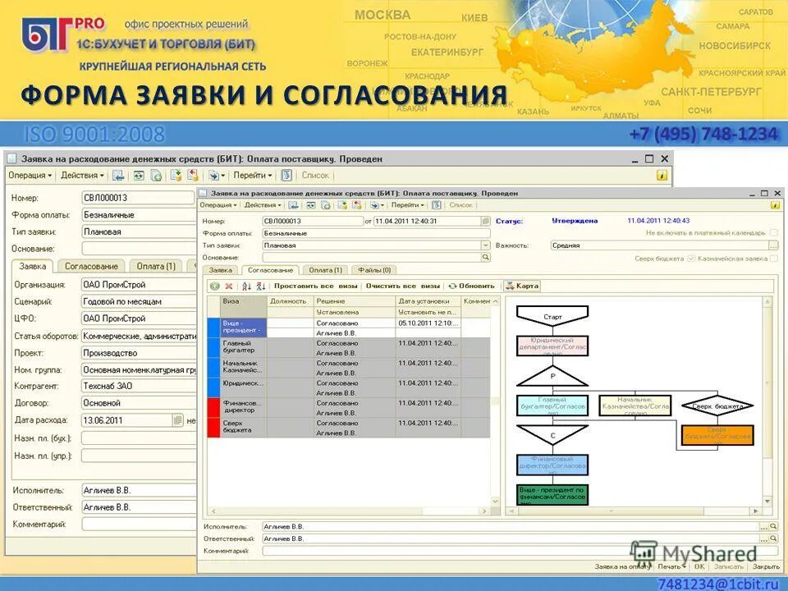This screenshot has height=591, width=788.
Task: Click the green add visa icon
Action: [215, 286]
